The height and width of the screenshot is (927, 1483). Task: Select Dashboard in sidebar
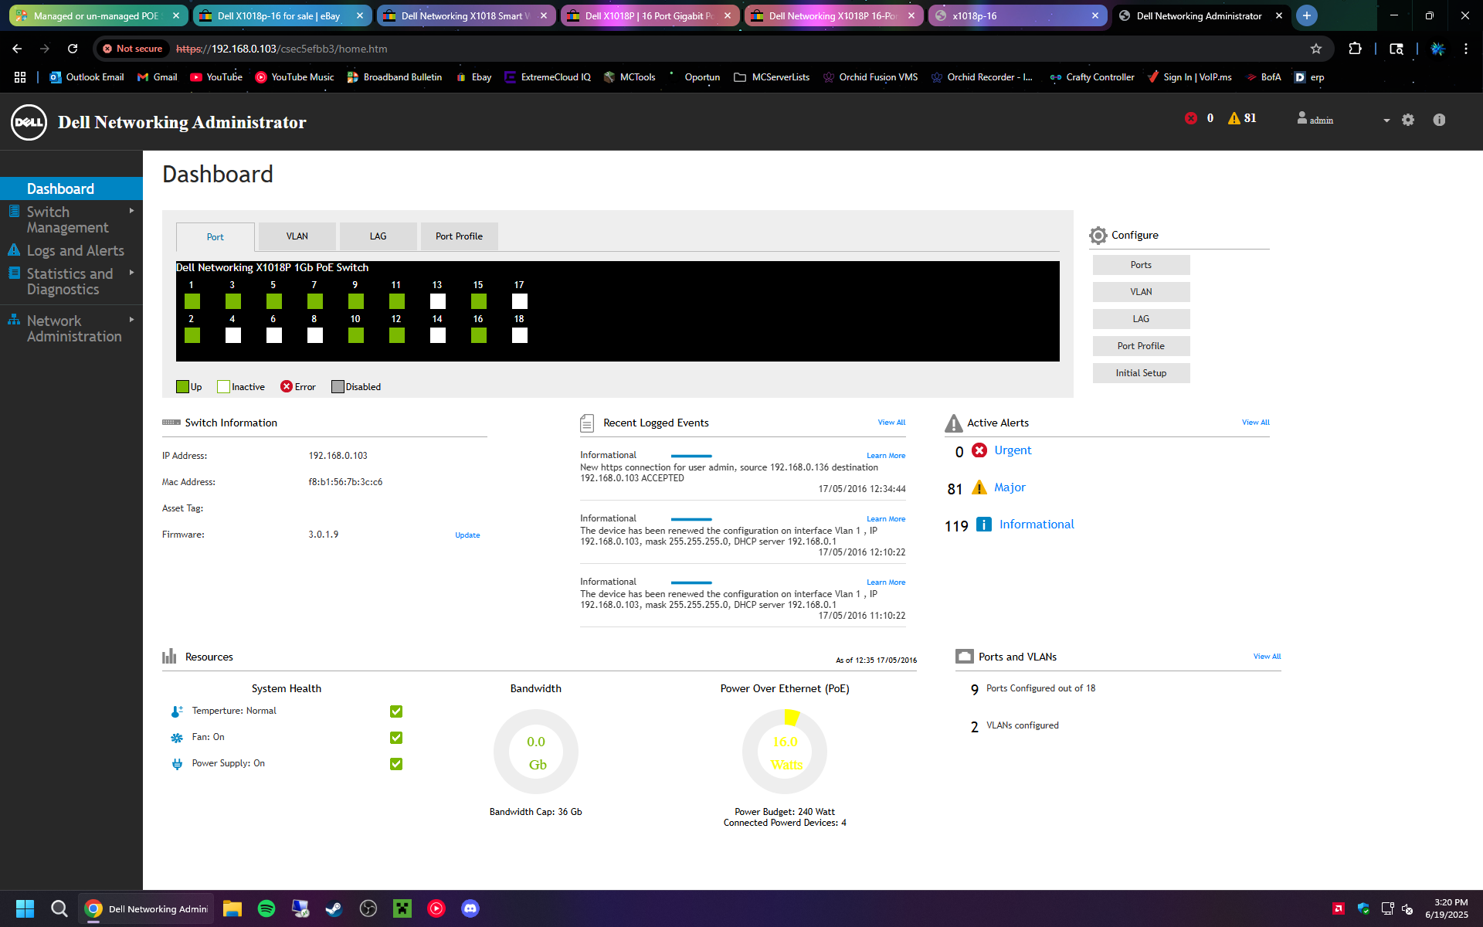point(71,188)
